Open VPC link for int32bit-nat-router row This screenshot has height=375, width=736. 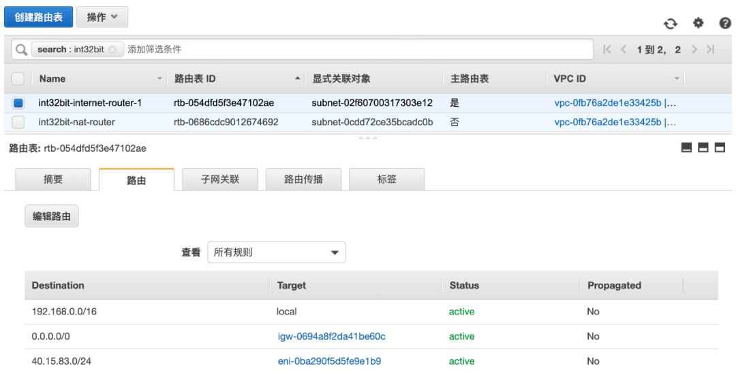(615, 123)
